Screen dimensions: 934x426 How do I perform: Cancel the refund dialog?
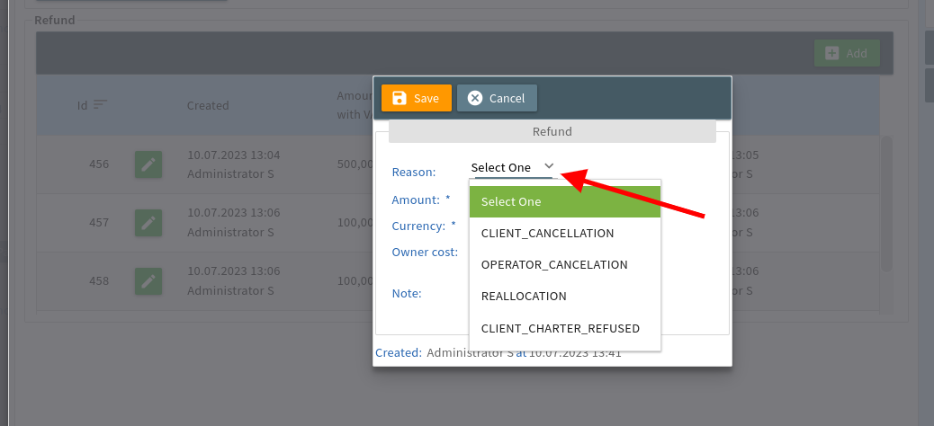(497, 98)
